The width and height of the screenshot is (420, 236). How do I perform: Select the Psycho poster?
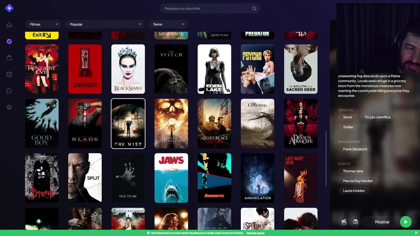coord(258,69)
